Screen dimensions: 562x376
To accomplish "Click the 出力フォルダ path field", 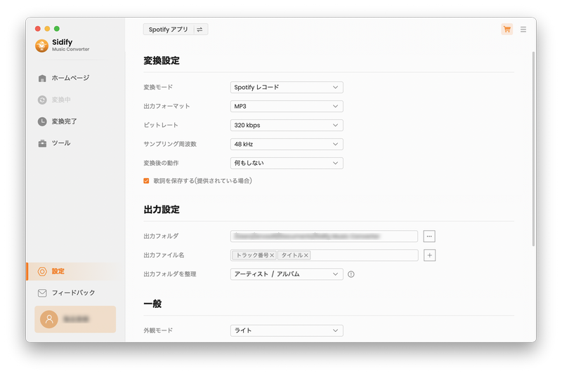I will (324, 236).
